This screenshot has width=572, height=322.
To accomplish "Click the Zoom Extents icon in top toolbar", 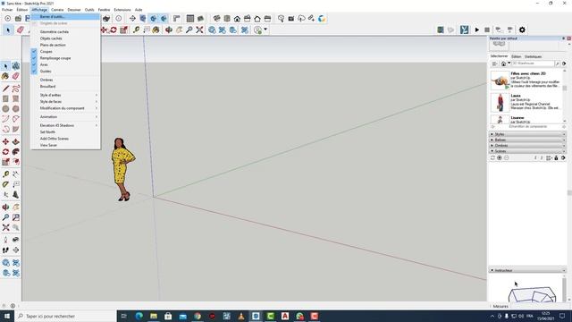I will coord(199,30).
